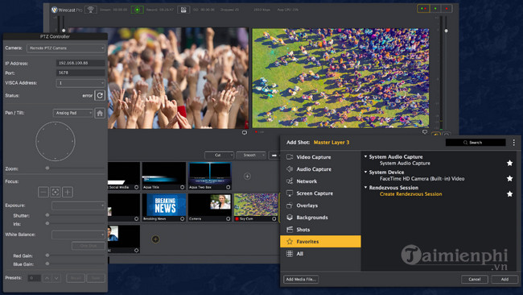The height and width of the screenshot is (295, 523).
Task: Click the settings circle on Camera shot
Action: click(x=229, y=218)
